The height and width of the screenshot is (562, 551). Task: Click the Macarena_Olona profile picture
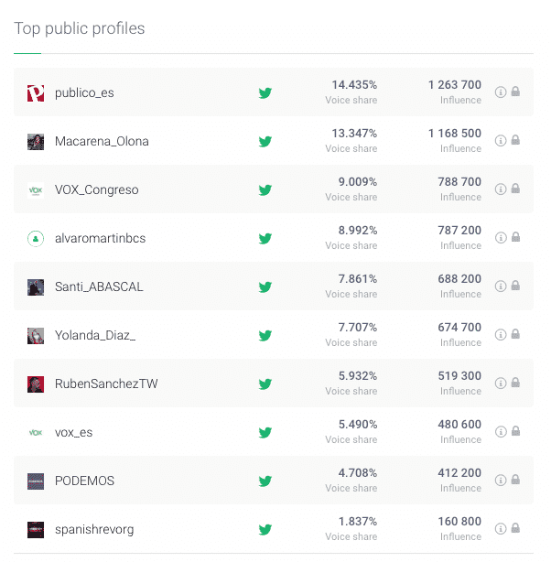coord(36,142)
